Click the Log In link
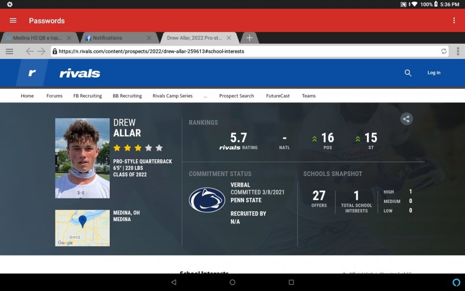Screen dimensions: 465x291 click(434, 73)
